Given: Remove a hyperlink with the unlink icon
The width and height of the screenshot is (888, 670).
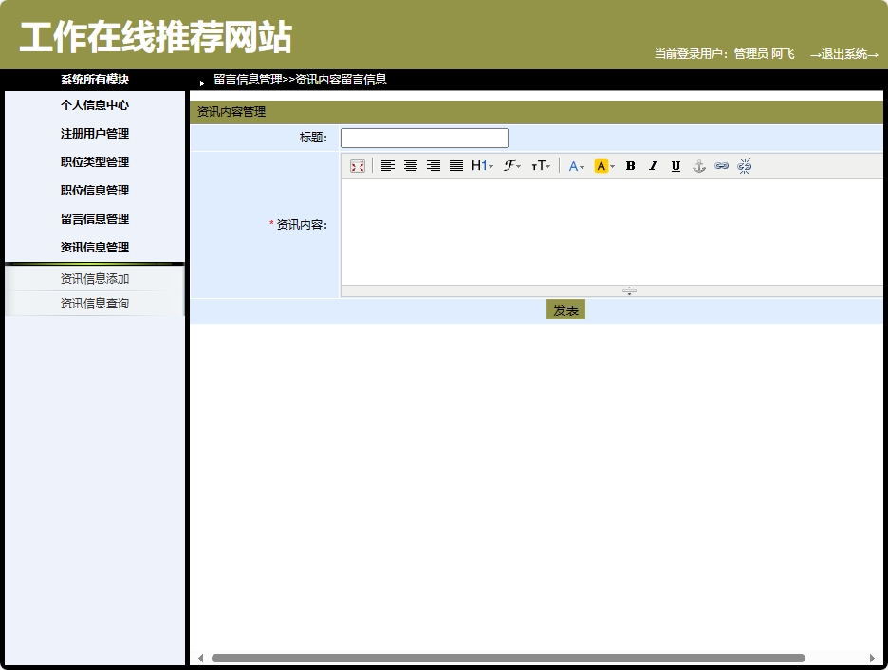Looking at the screenshot, I should (x=746, y=166).
